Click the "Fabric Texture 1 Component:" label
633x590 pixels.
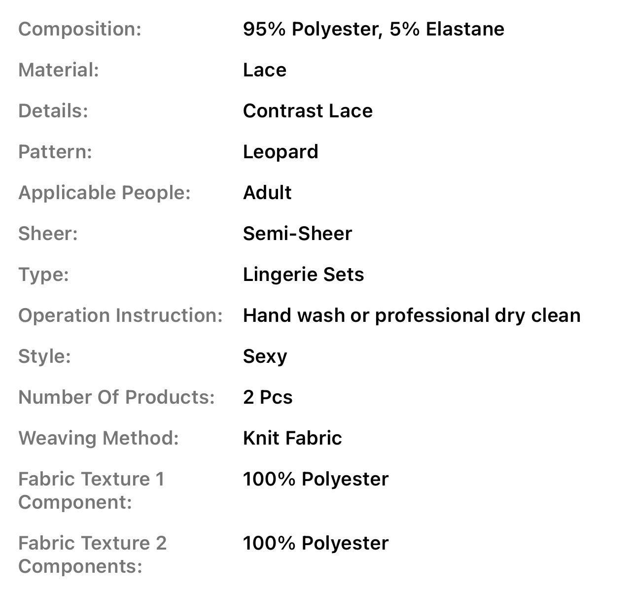pos(91,490)
